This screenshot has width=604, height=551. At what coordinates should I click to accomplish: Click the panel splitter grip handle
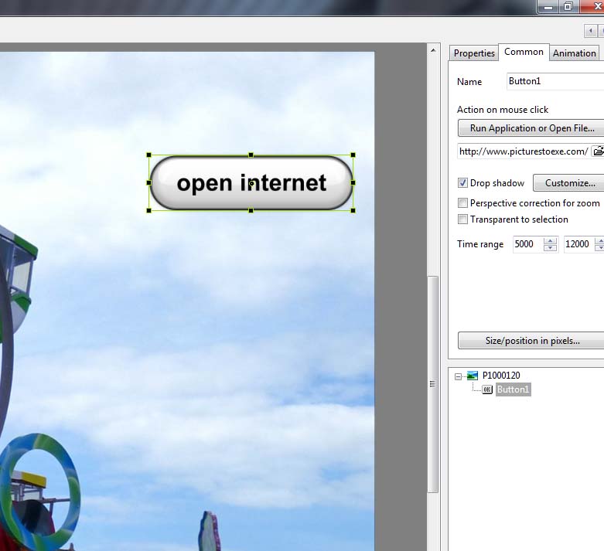click(x=433, y=384)
